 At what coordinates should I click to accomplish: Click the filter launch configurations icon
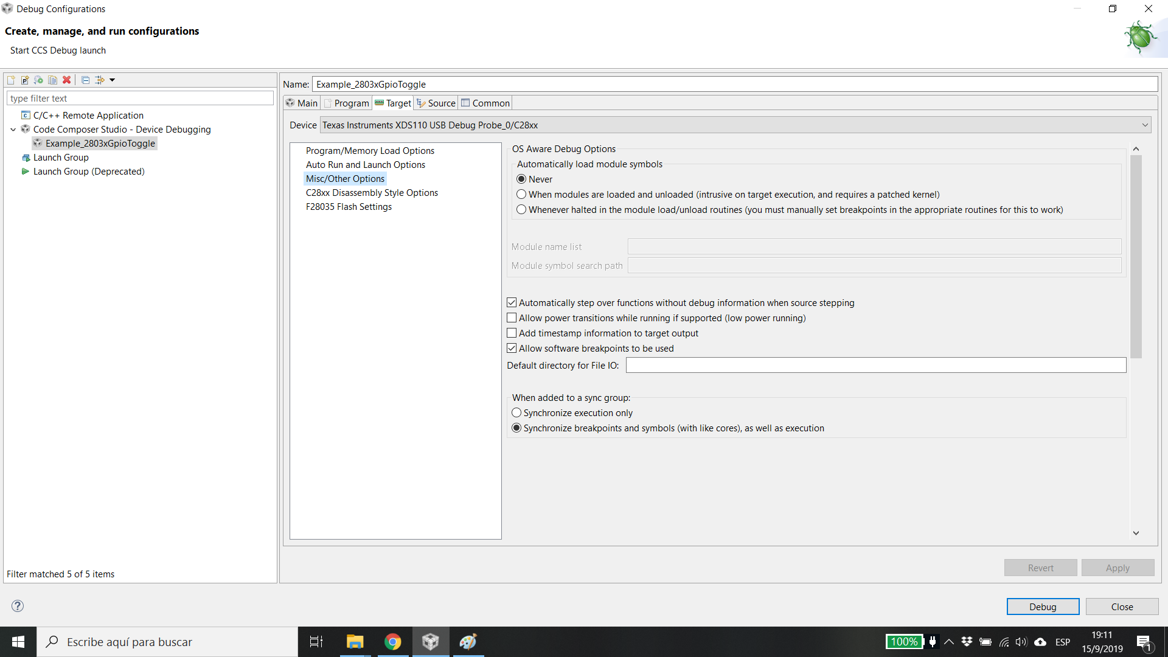click(x=100, y=80)
